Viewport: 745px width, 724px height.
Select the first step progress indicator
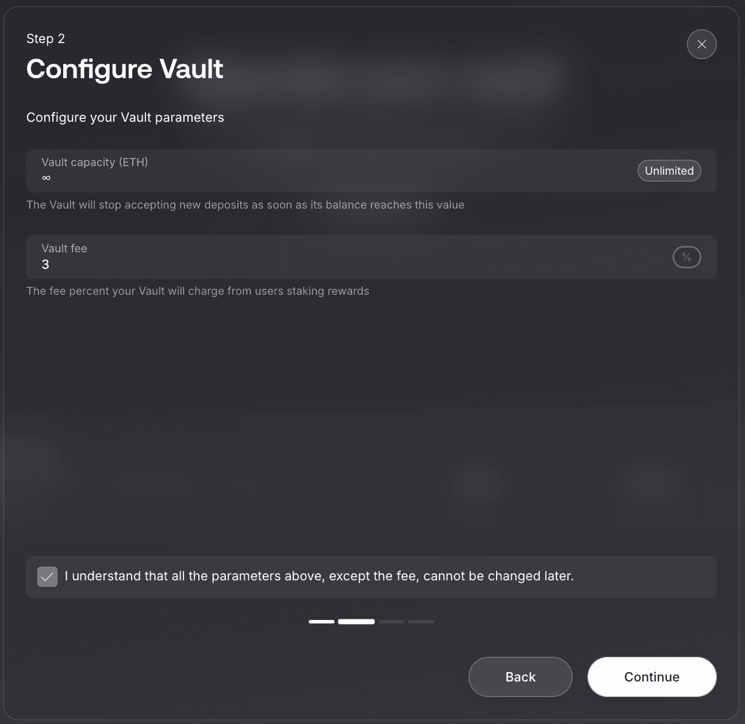(321, 622)
